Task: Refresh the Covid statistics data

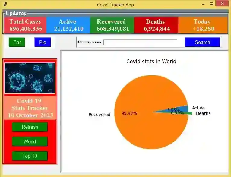Action: click(x=30, y=127)
